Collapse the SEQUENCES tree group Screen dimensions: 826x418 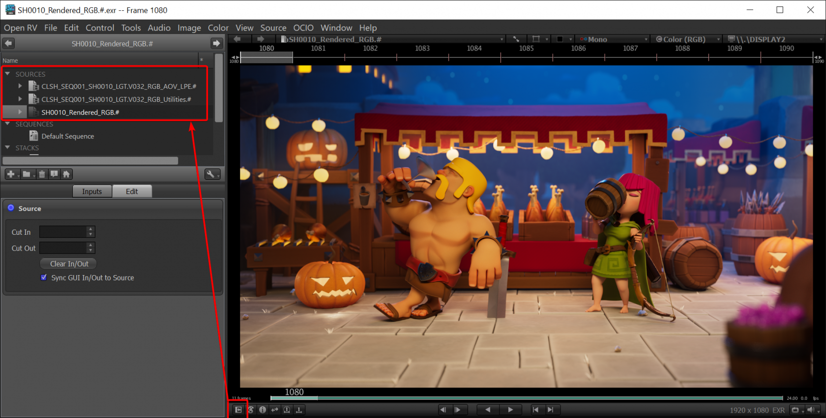pyautogui.click(x=7, y=124)
